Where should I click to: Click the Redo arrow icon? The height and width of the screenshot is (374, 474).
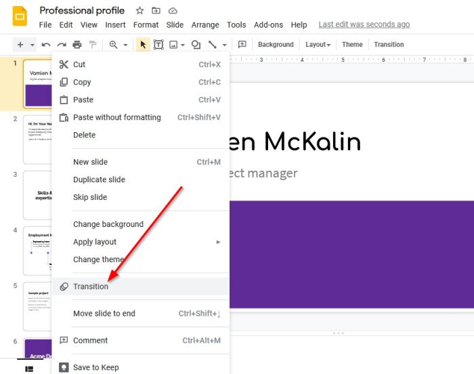coord(62,45)
